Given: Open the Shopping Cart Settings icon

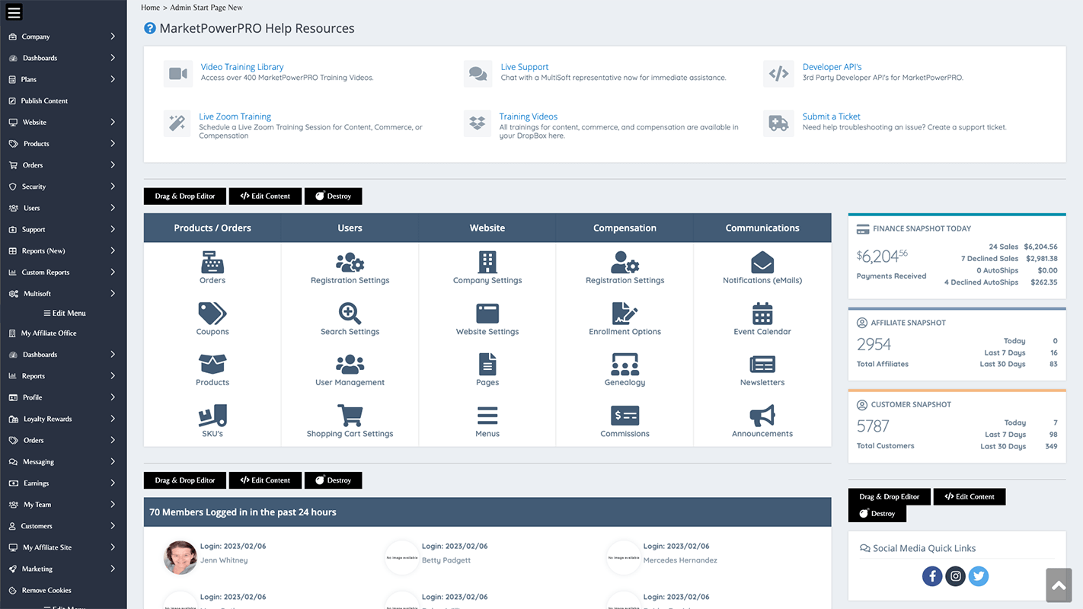Looking at the screenshot, I should click(x=350, y=415).
